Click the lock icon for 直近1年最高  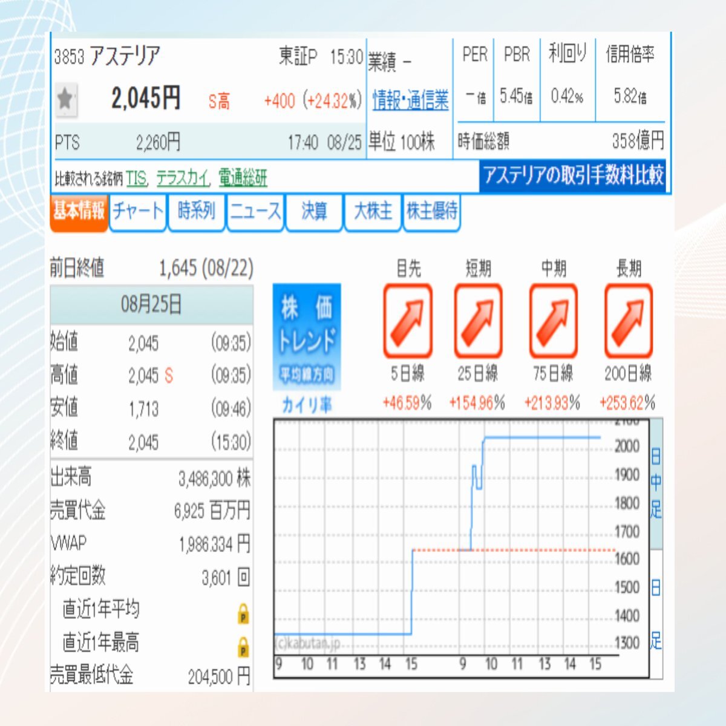pos(243,647)
